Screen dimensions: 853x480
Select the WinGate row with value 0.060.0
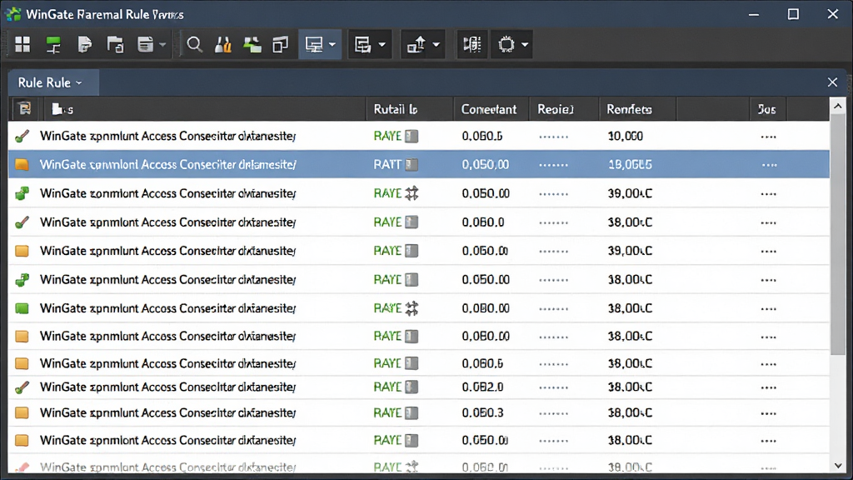pos(419,222)
